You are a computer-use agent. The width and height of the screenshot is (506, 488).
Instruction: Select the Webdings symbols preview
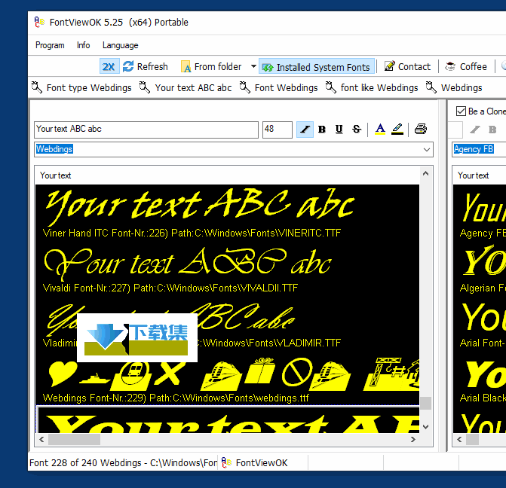234,374
